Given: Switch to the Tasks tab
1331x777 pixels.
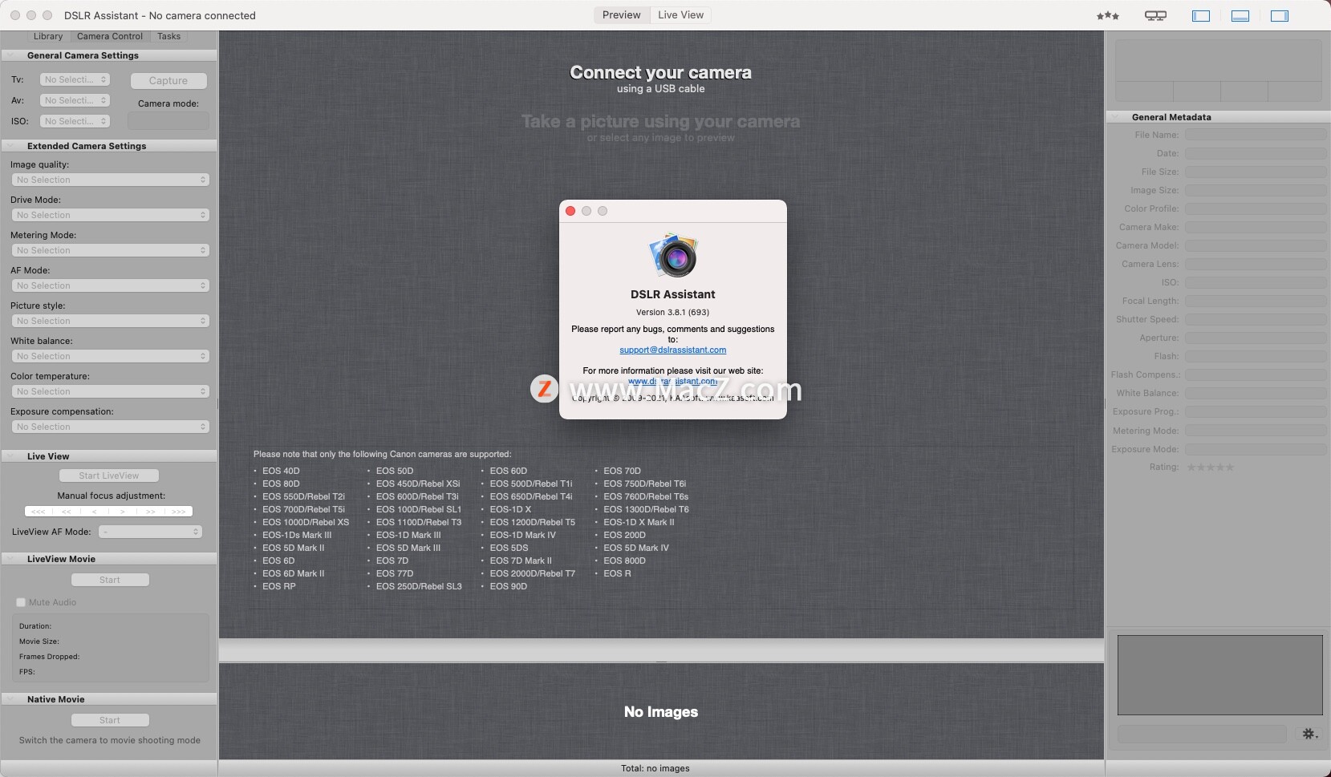Looking at the screenshot, I should click(169, 36).
